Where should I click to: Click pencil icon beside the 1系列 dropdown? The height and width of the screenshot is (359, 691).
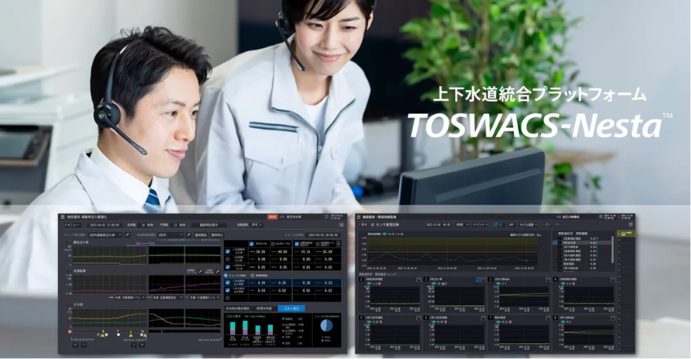pos(188,235)
